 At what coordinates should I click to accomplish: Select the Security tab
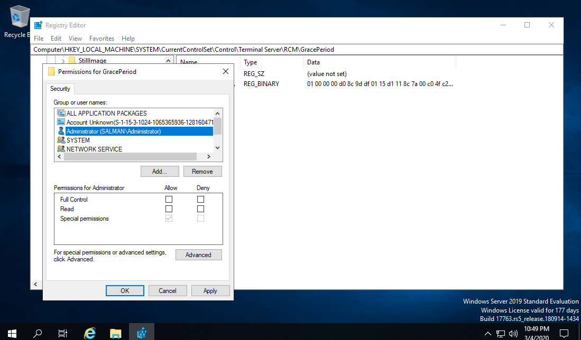[x=60, y=89]
